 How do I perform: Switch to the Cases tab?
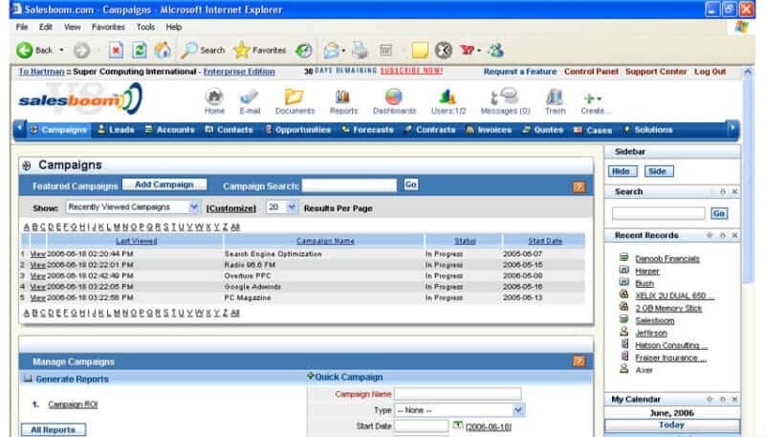coord(593,130)
